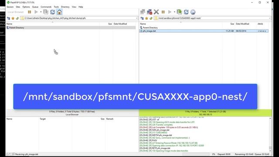Sort remote pane by Attrib column
This screenshot has height=157, width=279.
(x=260, y=24)
